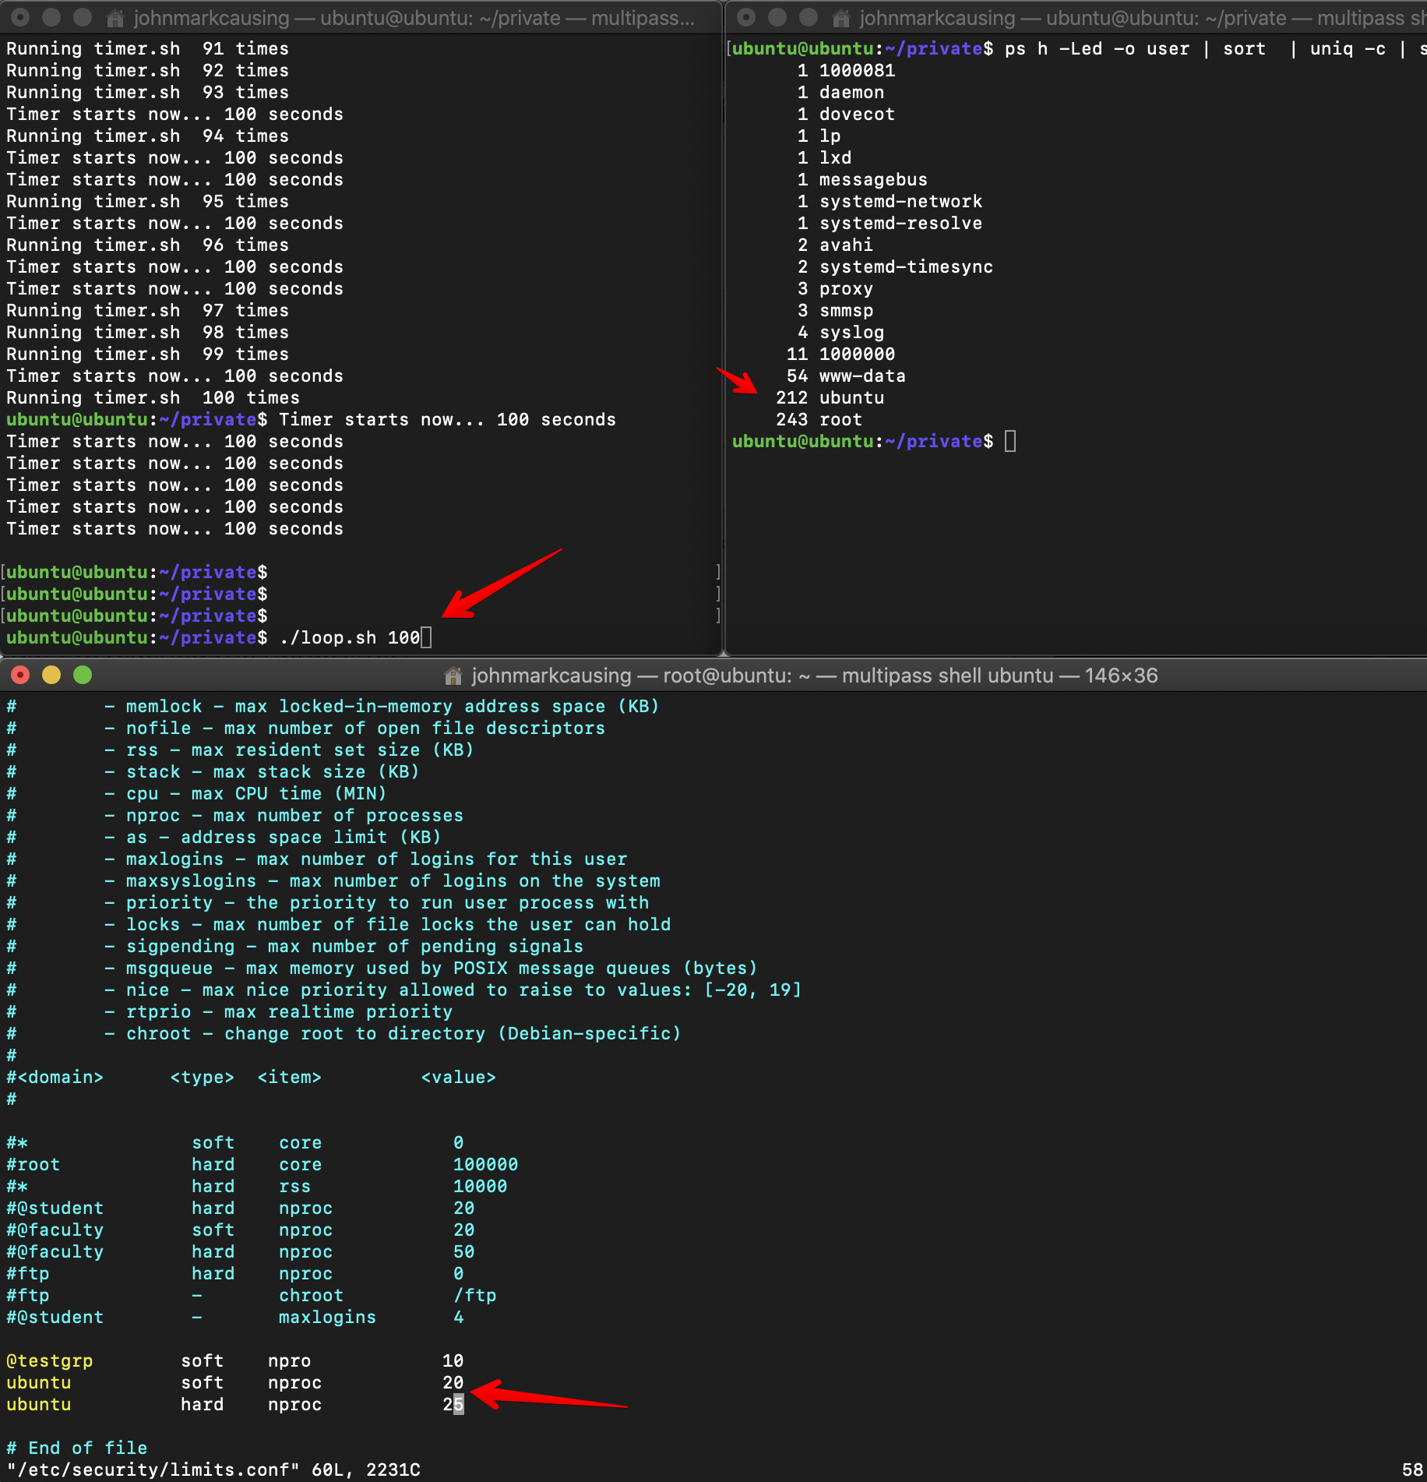Screen dimensions: 1427x1482
Task: Focus the top-left terminal via its title text
Action: [413, 18]
